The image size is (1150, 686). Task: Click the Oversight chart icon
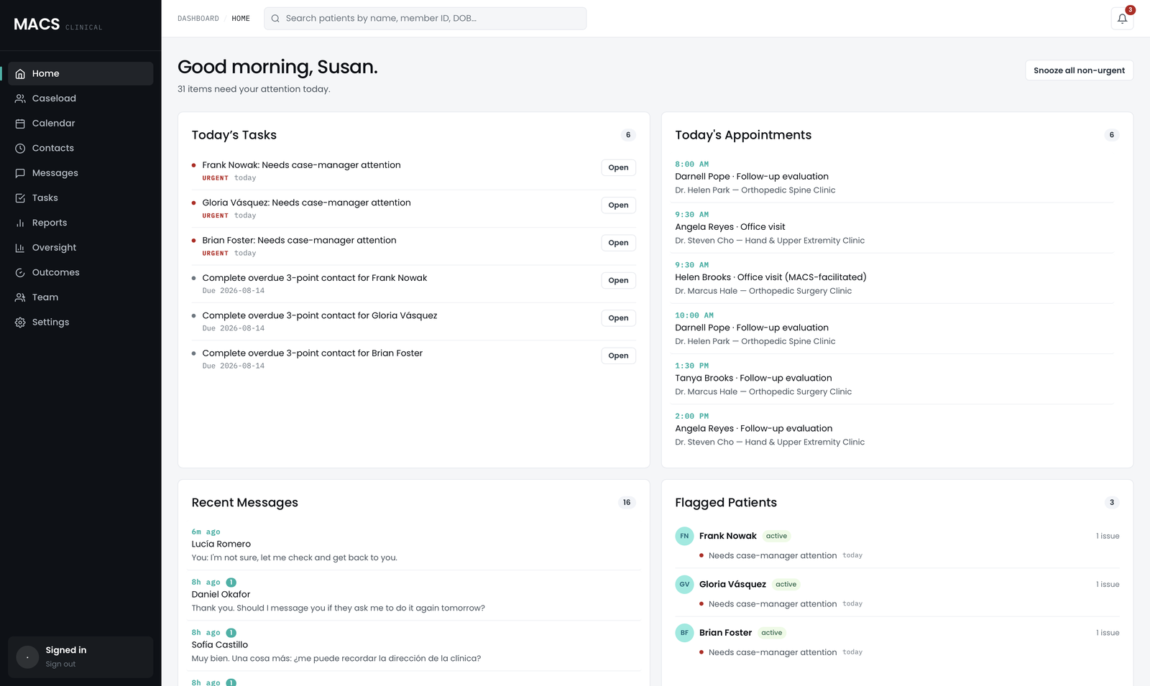[20, 248]
